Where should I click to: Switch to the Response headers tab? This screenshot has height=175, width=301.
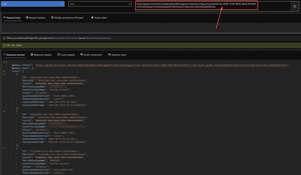pos(41,55)
